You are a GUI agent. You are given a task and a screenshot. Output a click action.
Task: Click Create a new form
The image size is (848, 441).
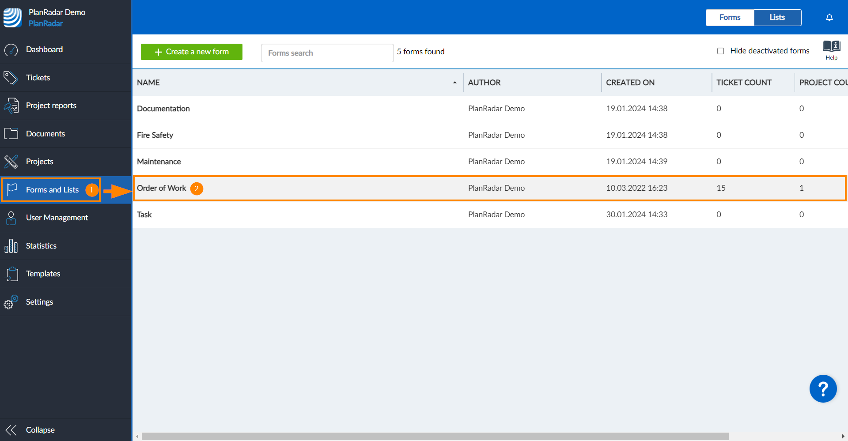(x=191, y=52)
